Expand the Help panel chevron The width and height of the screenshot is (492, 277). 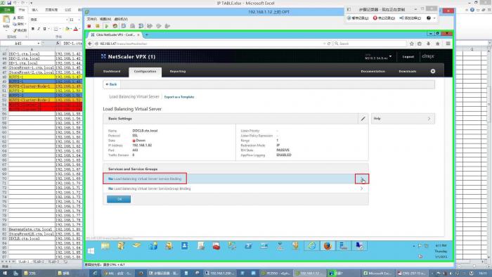pos(429,119)
